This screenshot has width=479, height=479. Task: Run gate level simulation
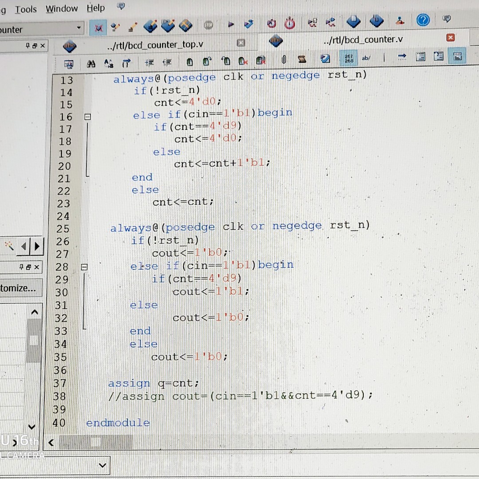point(330,22)
